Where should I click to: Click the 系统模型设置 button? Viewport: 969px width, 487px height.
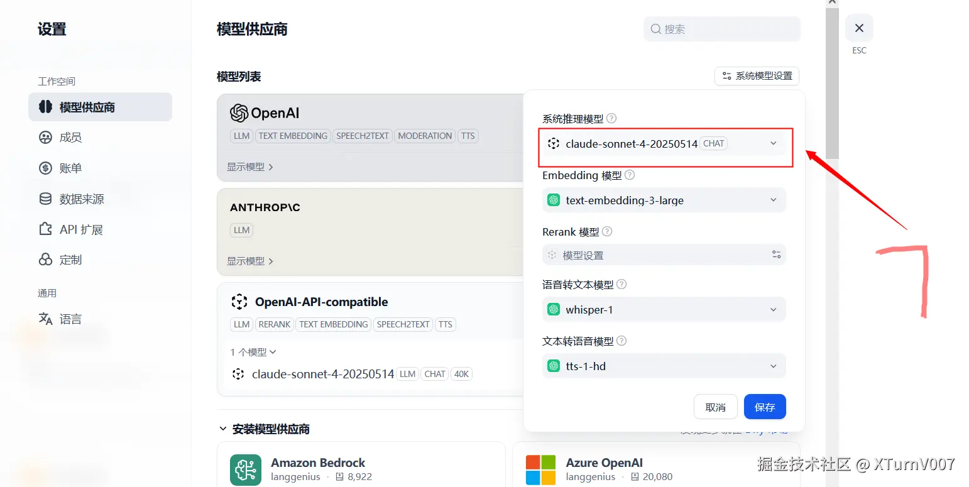tap(757, 76)
